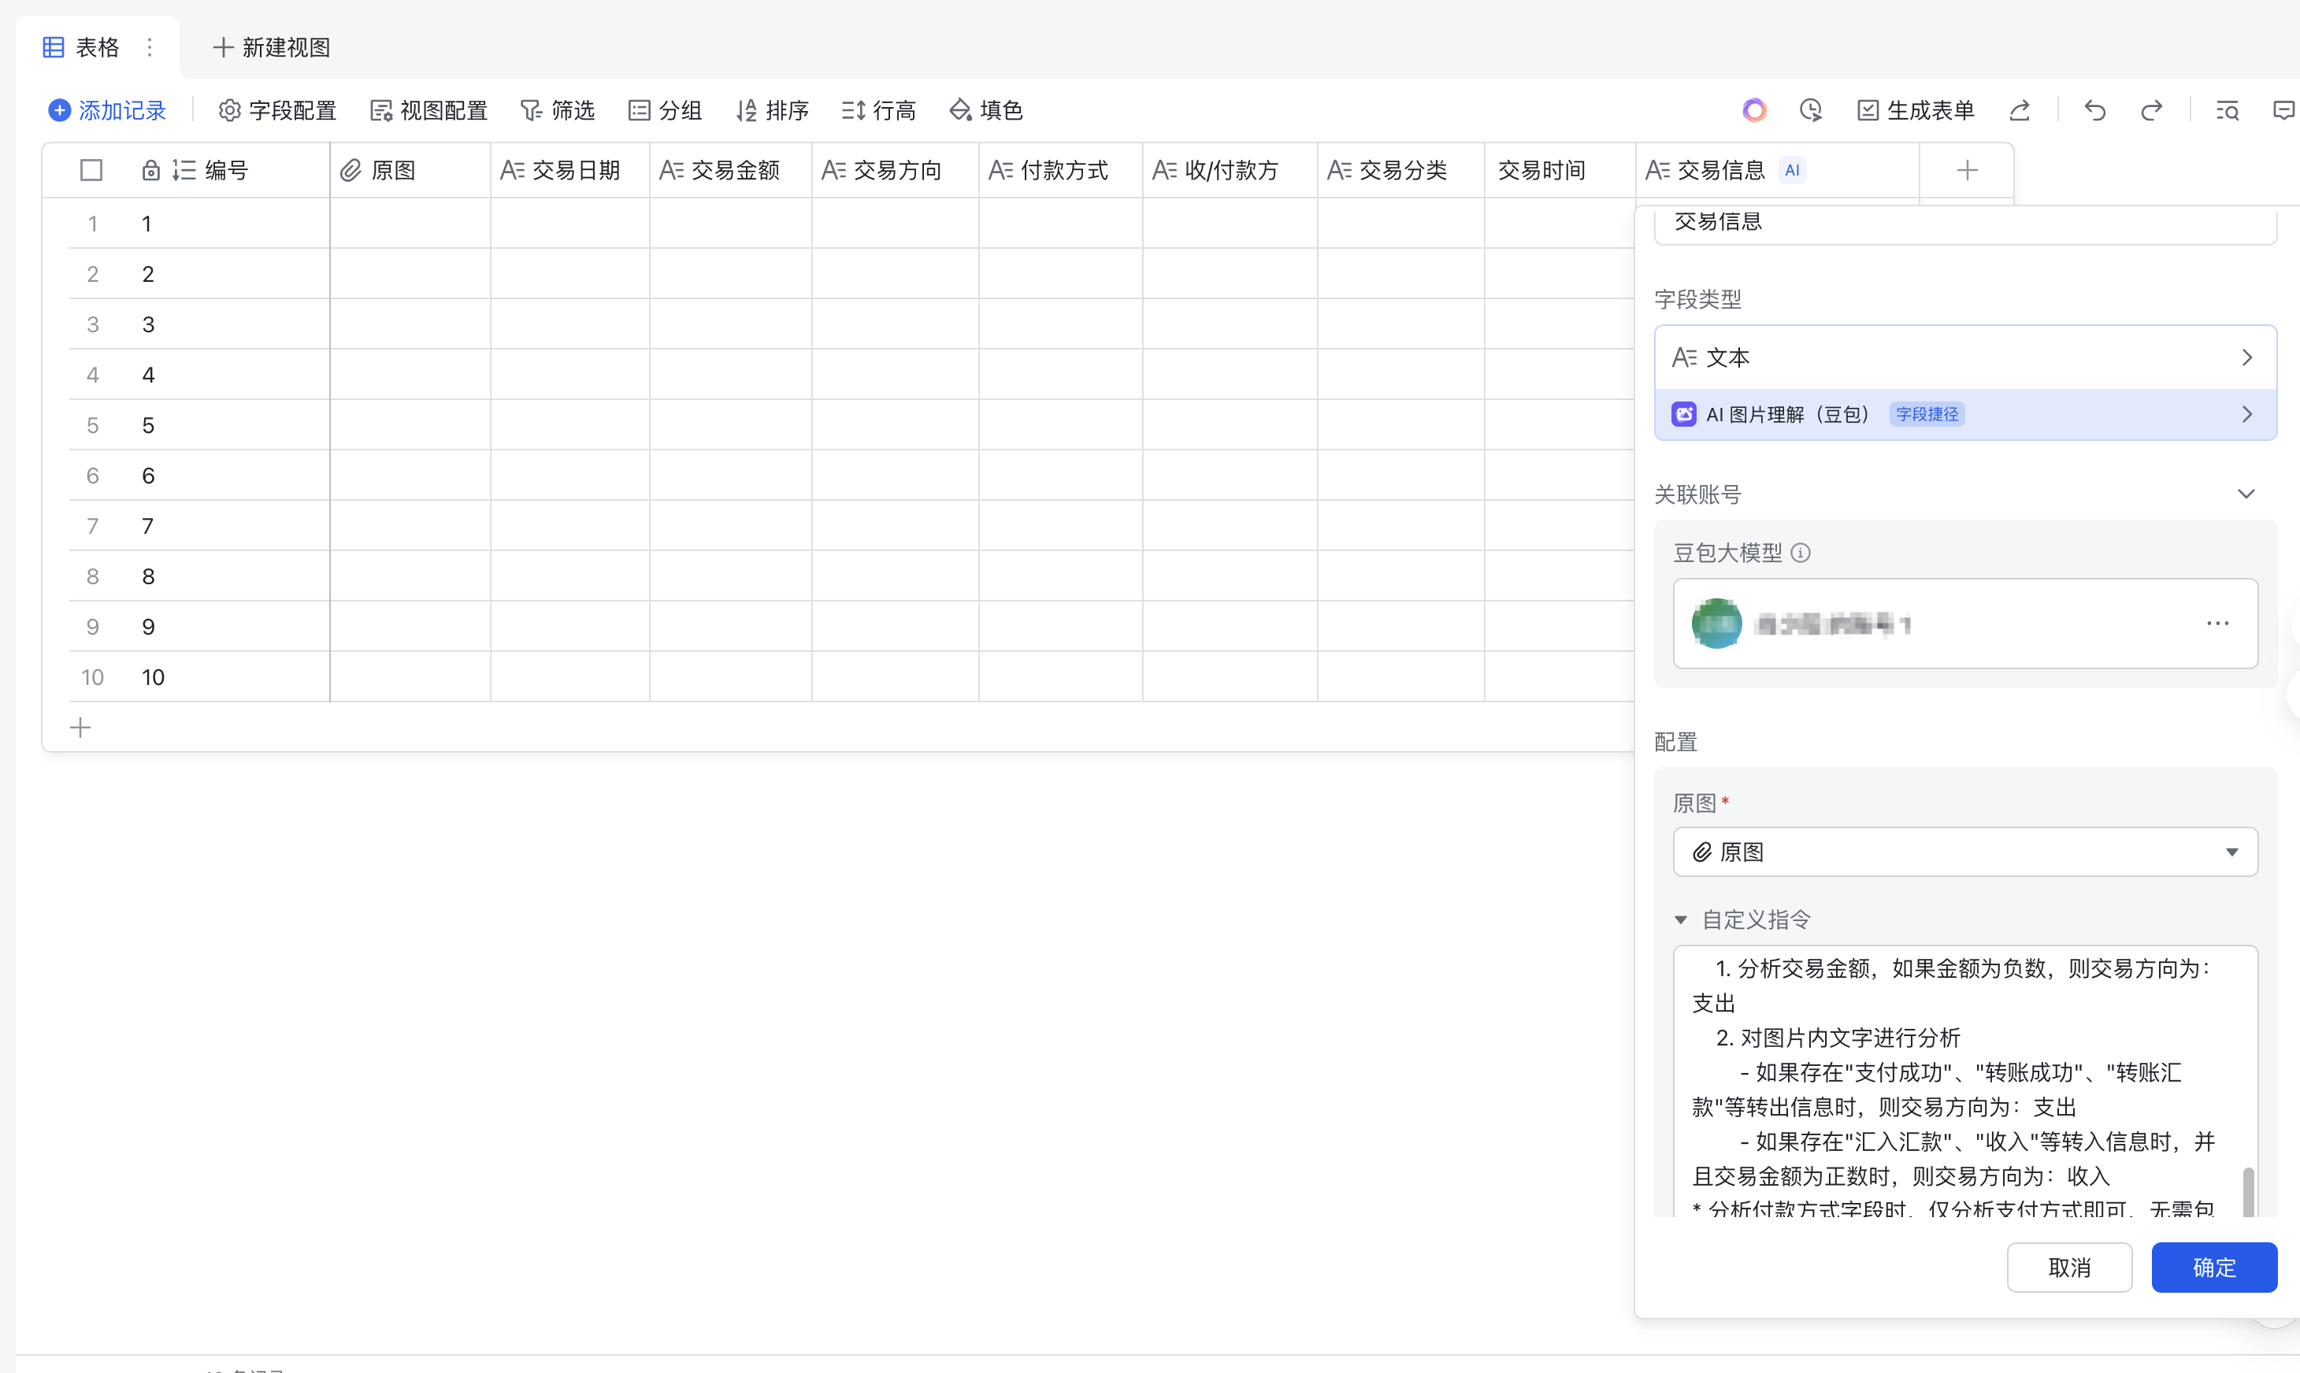Open the 填色 fill color tool
This screenshot has width=2300, height=1373.
point(985,111)
